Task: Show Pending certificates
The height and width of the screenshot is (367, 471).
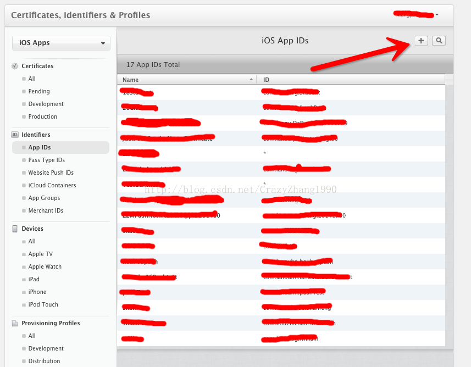Action: pos(39,91)
